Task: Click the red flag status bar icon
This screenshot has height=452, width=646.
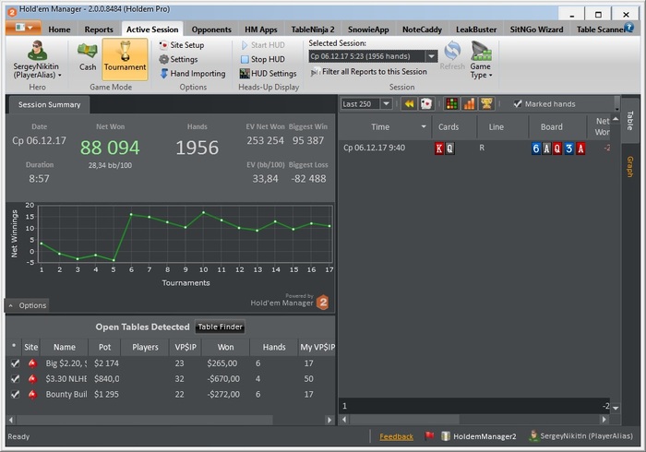Action: pyautogui.click(x=429, y=435)
